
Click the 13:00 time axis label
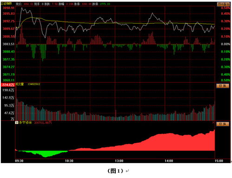coord(119,161)
